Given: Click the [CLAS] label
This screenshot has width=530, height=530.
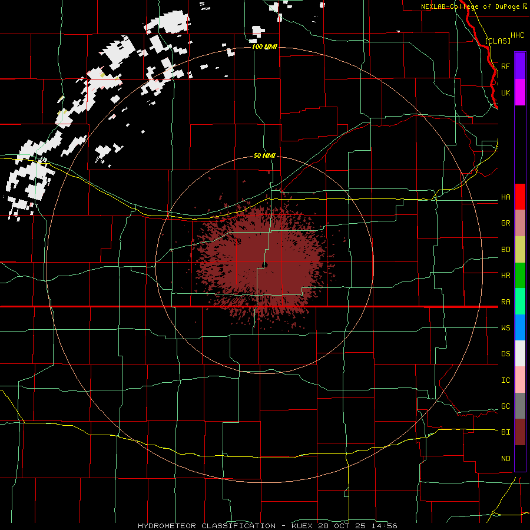Looking at the screenshot, I should (x=498, y=41).
